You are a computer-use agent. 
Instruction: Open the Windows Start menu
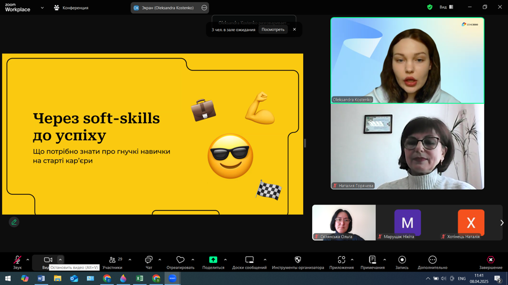[x=8, y=278]
